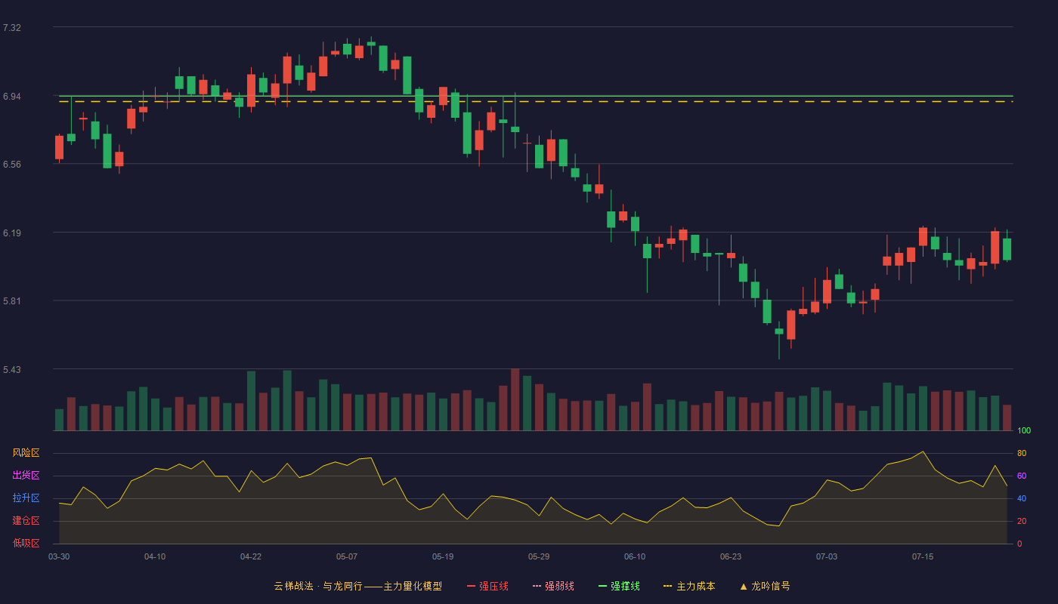Click the green 100 indicator scale label
Screen dimensions: 1058x604
tap(1024, 431)
